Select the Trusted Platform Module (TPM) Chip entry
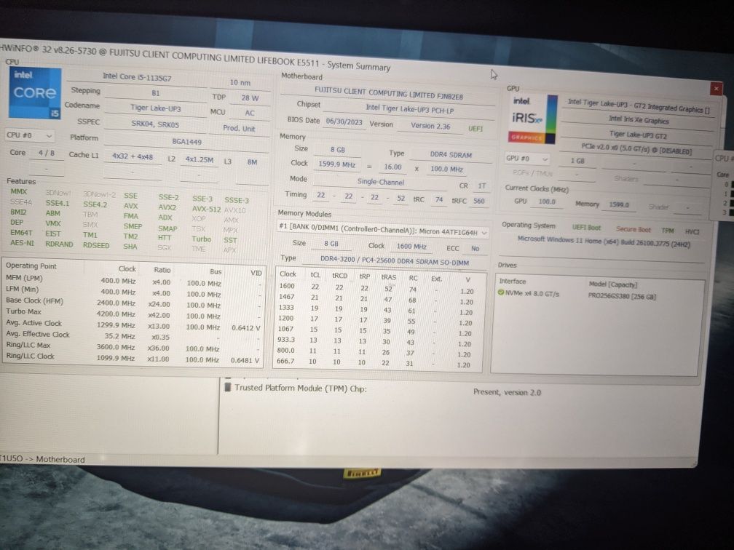This screenshot has height=550, width=734. click(300, 388)
